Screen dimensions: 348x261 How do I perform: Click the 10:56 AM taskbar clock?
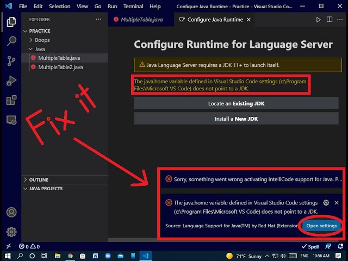[x=321, y=256]
